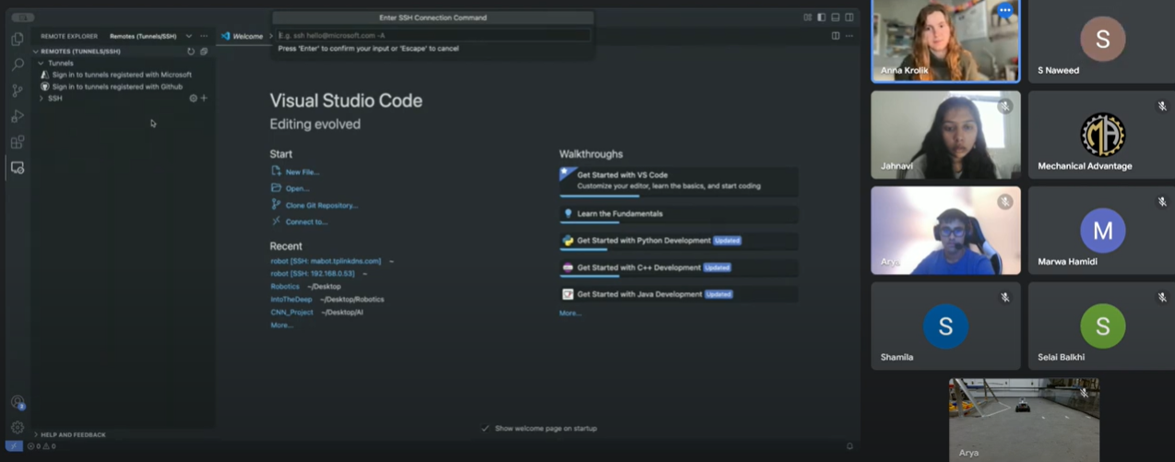Expand the SSH tree node
Image resolution: width=1175 pixels, height=462 pixels.
pos(42,98)
